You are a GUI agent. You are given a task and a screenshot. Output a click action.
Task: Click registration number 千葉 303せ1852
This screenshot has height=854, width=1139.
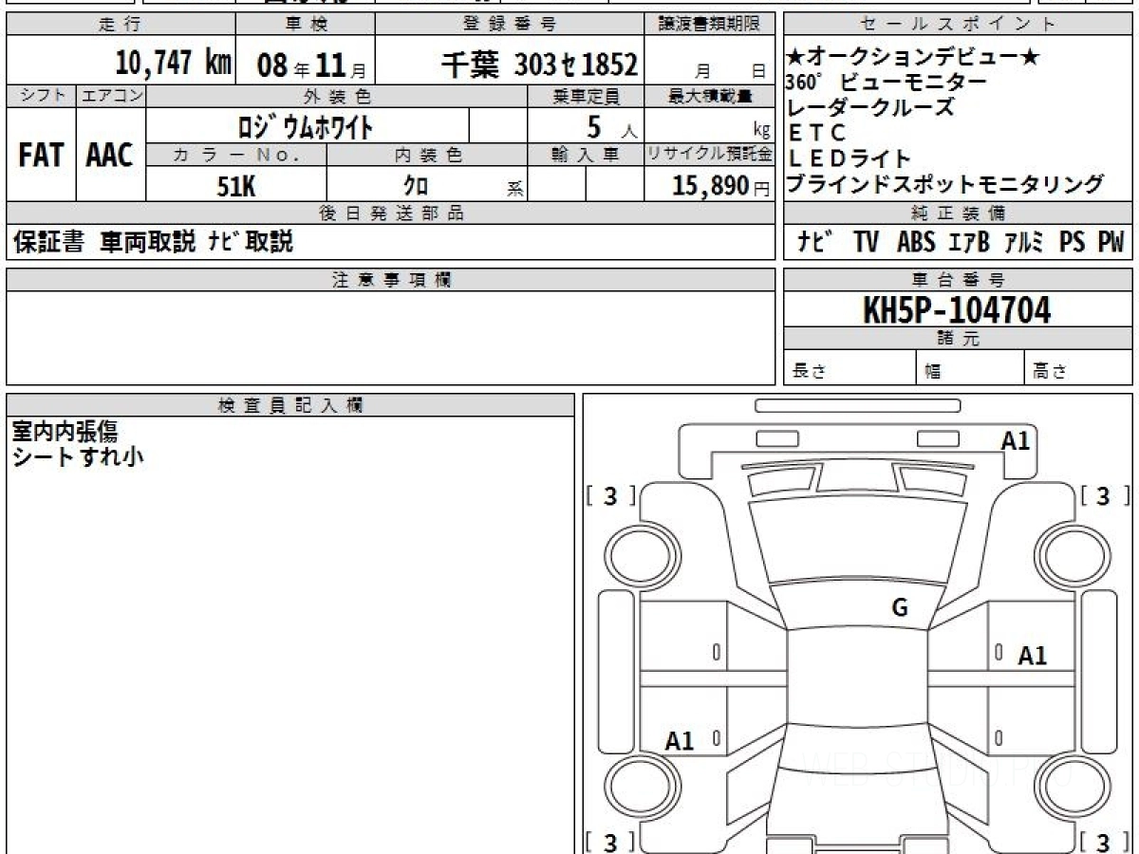pyautogui.click(x=539, y=65)
